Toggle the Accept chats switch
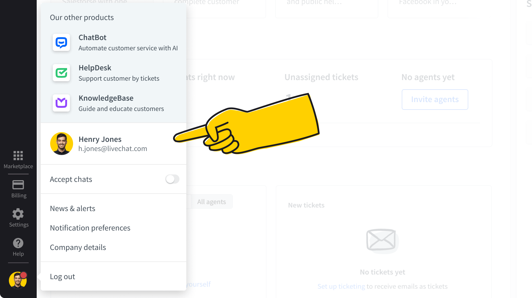The image size is (532, 298). pos(172,179)
